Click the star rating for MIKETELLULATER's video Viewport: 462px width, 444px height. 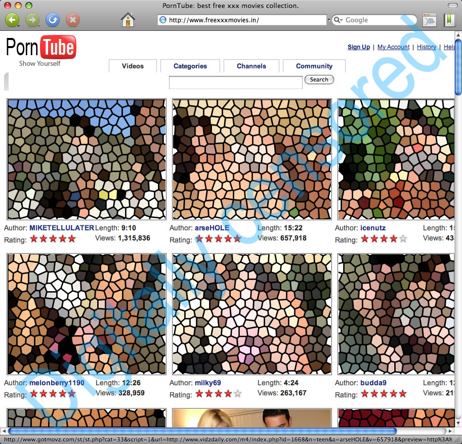53,239
